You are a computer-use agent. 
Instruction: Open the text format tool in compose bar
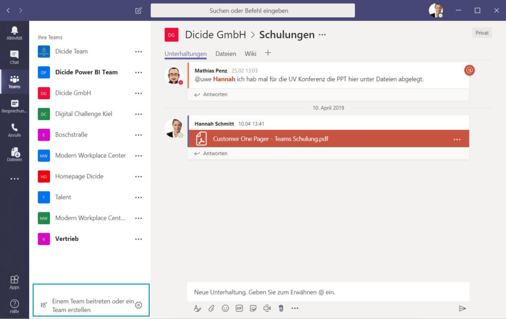(198, 308)
